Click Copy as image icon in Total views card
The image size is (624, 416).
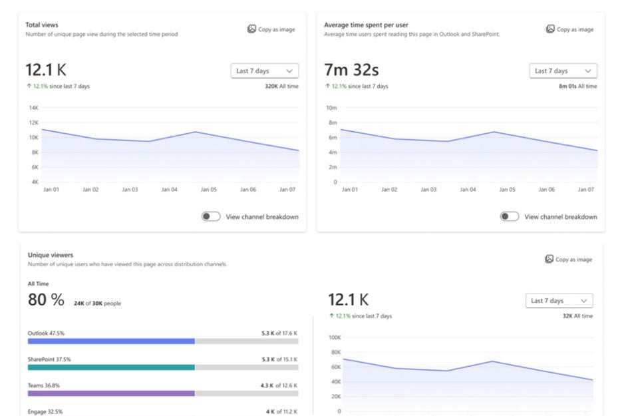pyautogui.click(x=251, y=29)
